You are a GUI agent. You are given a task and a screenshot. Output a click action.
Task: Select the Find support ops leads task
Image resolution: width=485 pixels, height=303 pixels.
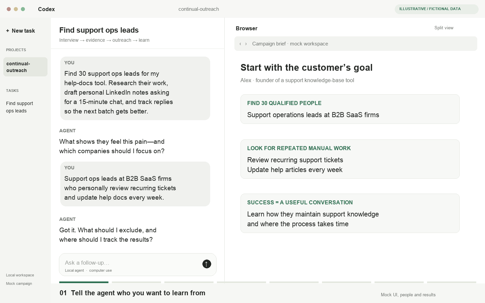(20, 107)
